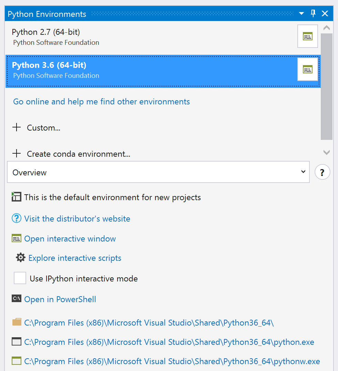The width and height of the screenshot is (338, 371).
Task: Pin the Python Environments window
Action: pos(313,13)
